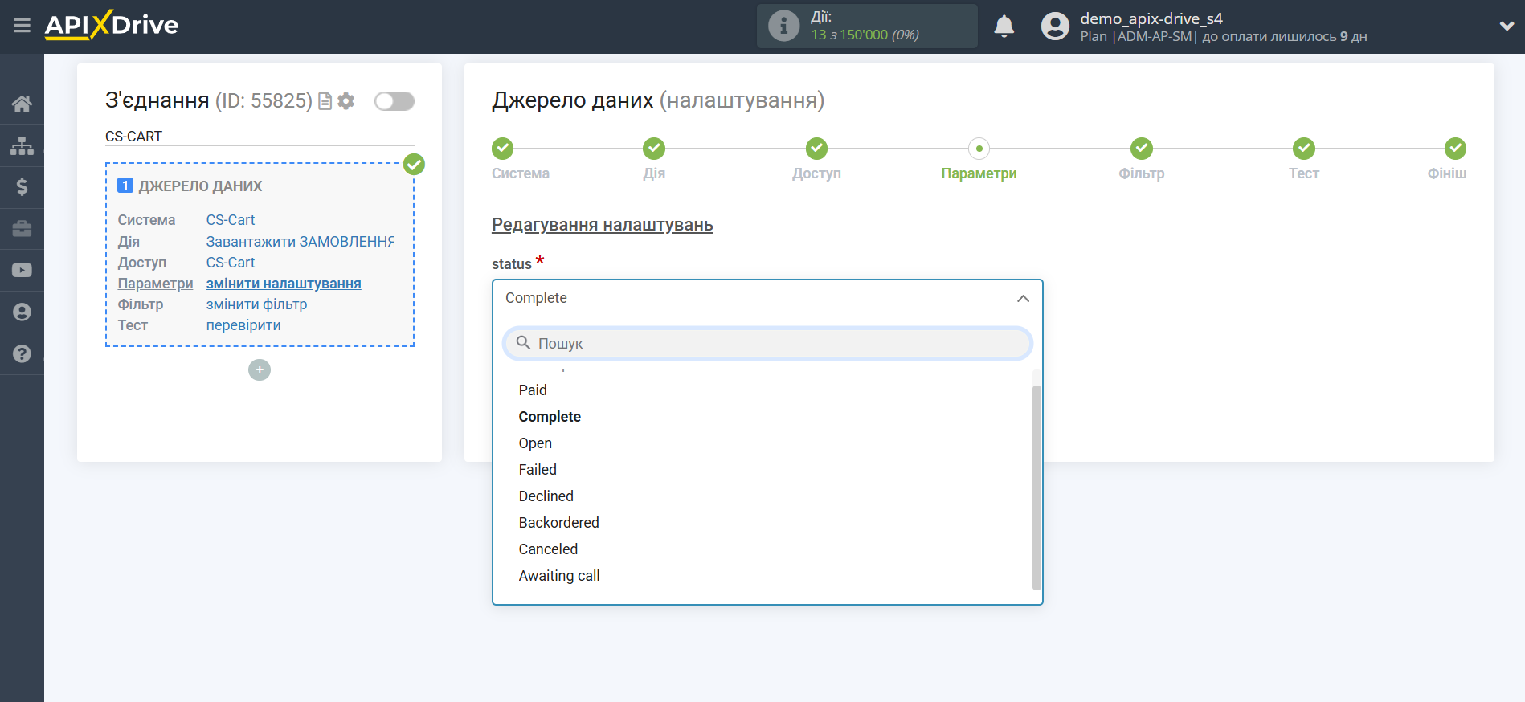Open the briefcase services icon

22,229
